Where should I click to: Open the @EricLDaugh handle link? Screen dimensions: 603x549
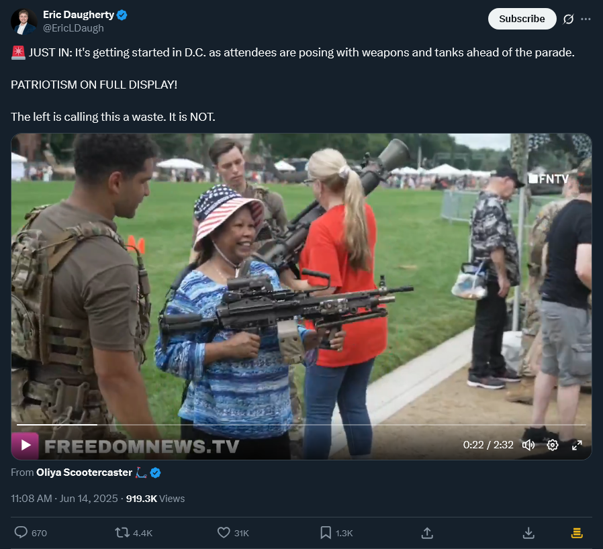[73, 28]
